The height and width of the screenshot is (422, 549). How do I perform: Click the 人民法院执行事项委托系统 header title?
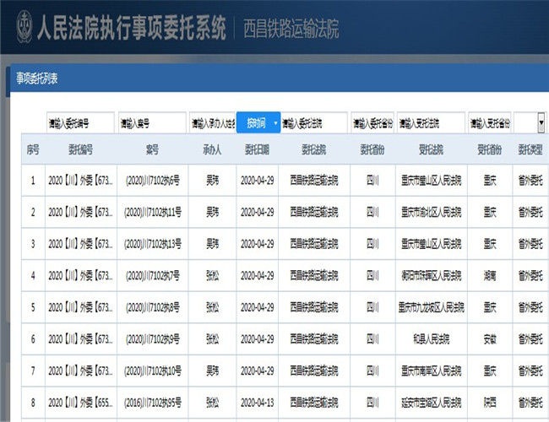131,30
